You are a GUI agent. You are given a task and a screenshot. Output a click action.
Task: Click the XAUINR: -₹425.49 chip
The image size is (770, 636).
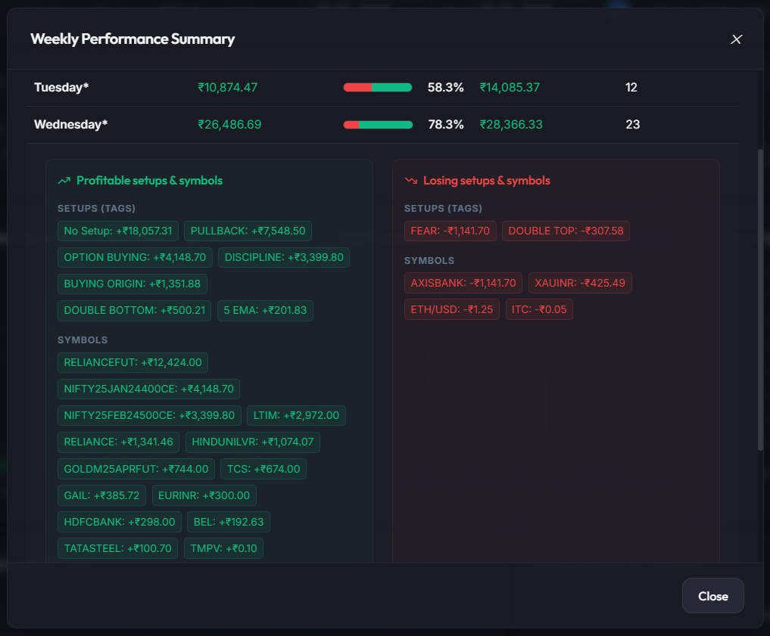coord(580,283)
